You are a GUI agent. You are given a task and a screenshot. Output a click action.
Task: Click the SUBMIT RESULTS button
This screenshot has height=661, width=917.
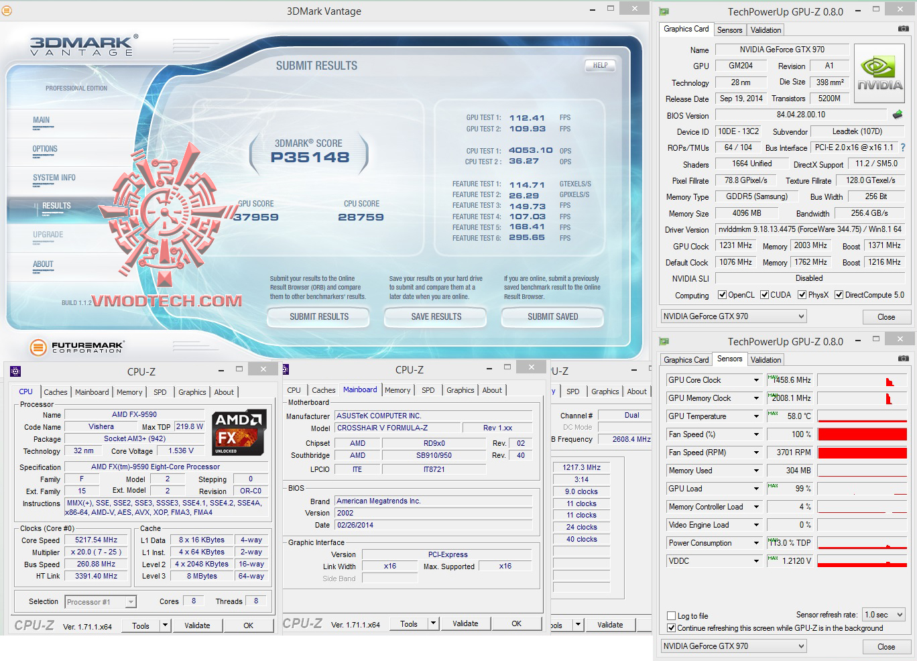tap(319, 316)
